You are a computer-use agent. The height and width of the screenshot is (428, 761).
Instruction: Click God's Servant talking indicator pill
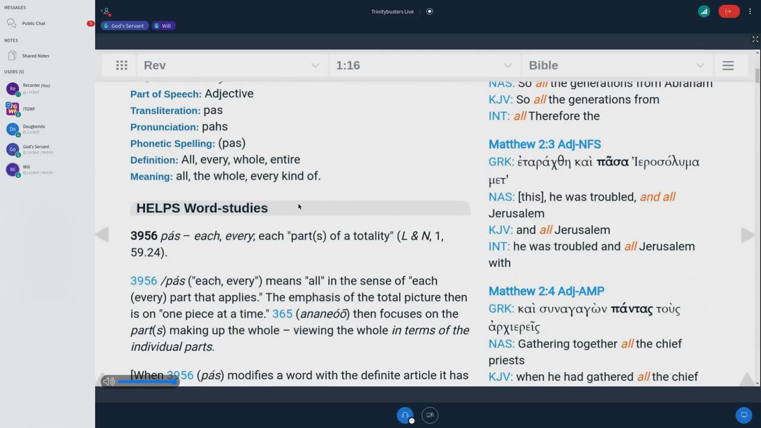[x=124, y=26]
